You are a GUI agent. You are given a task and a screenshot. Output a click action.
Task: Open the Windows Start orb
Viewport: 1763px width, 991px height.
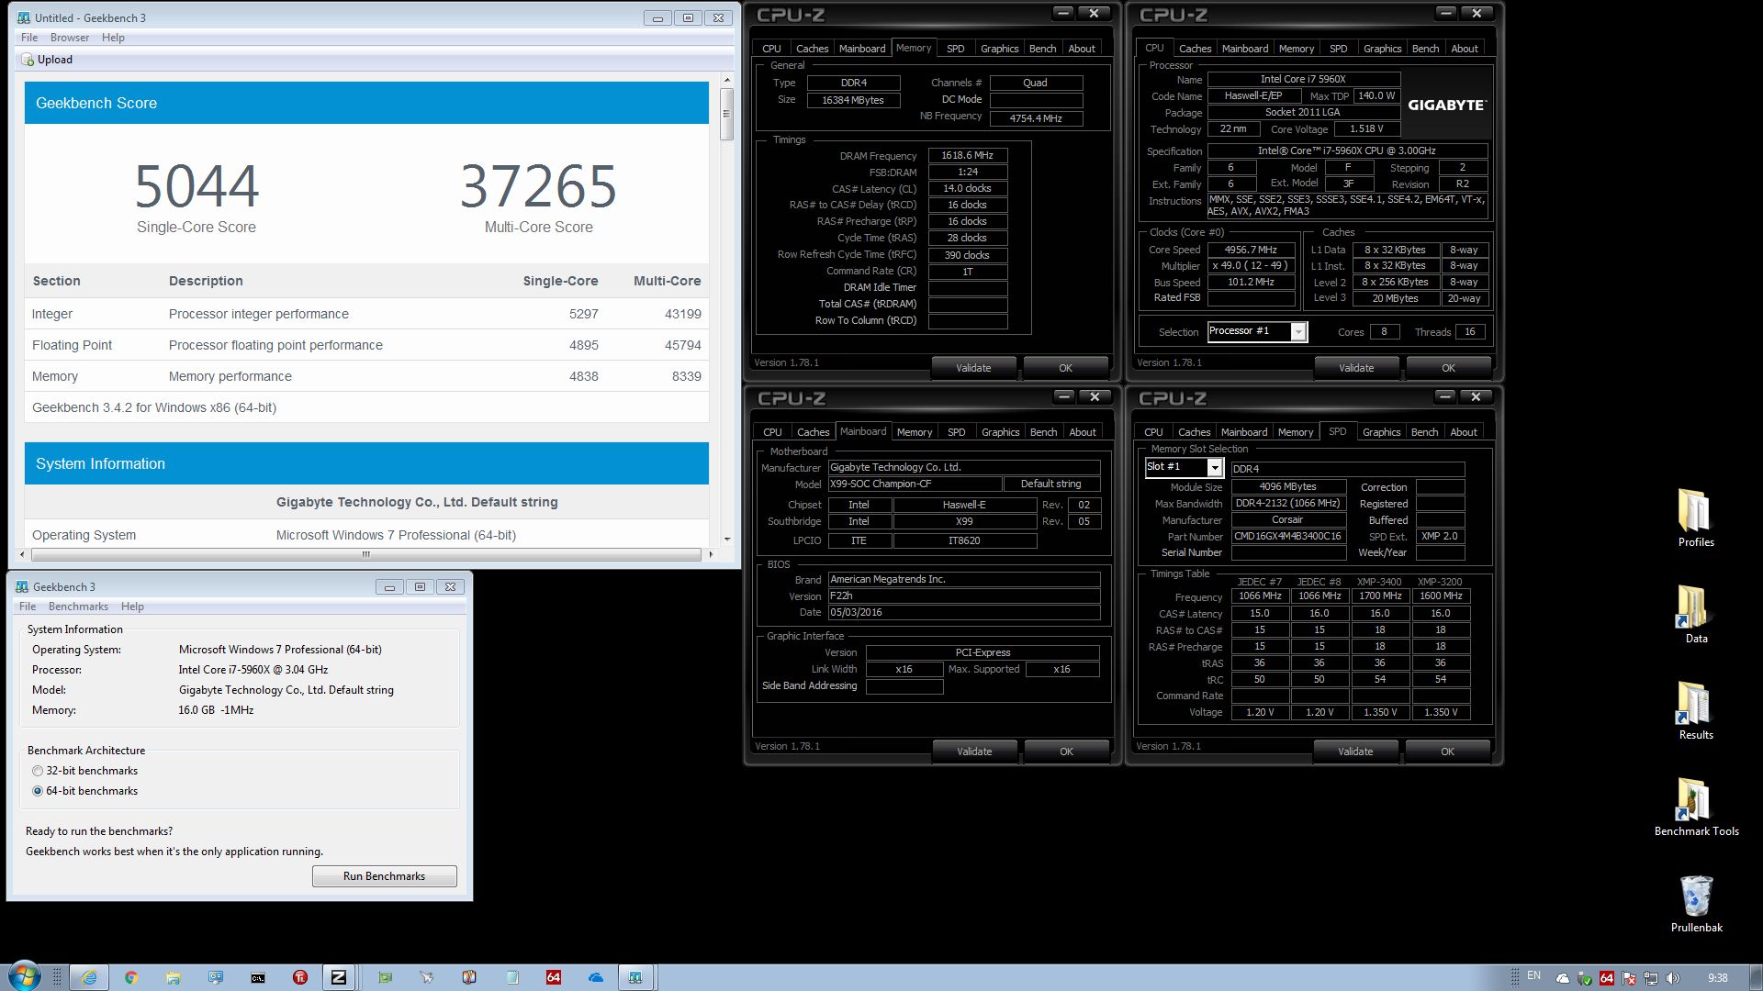(x=24, y=976)
